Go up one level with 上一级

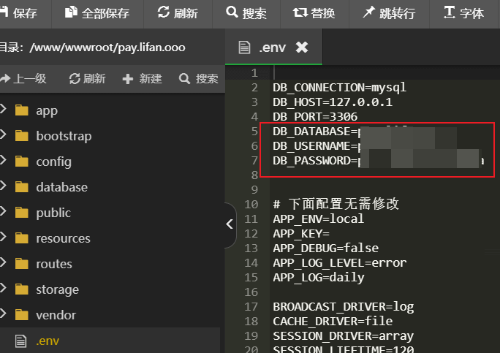pyautogui.click(x=23, y=78)
